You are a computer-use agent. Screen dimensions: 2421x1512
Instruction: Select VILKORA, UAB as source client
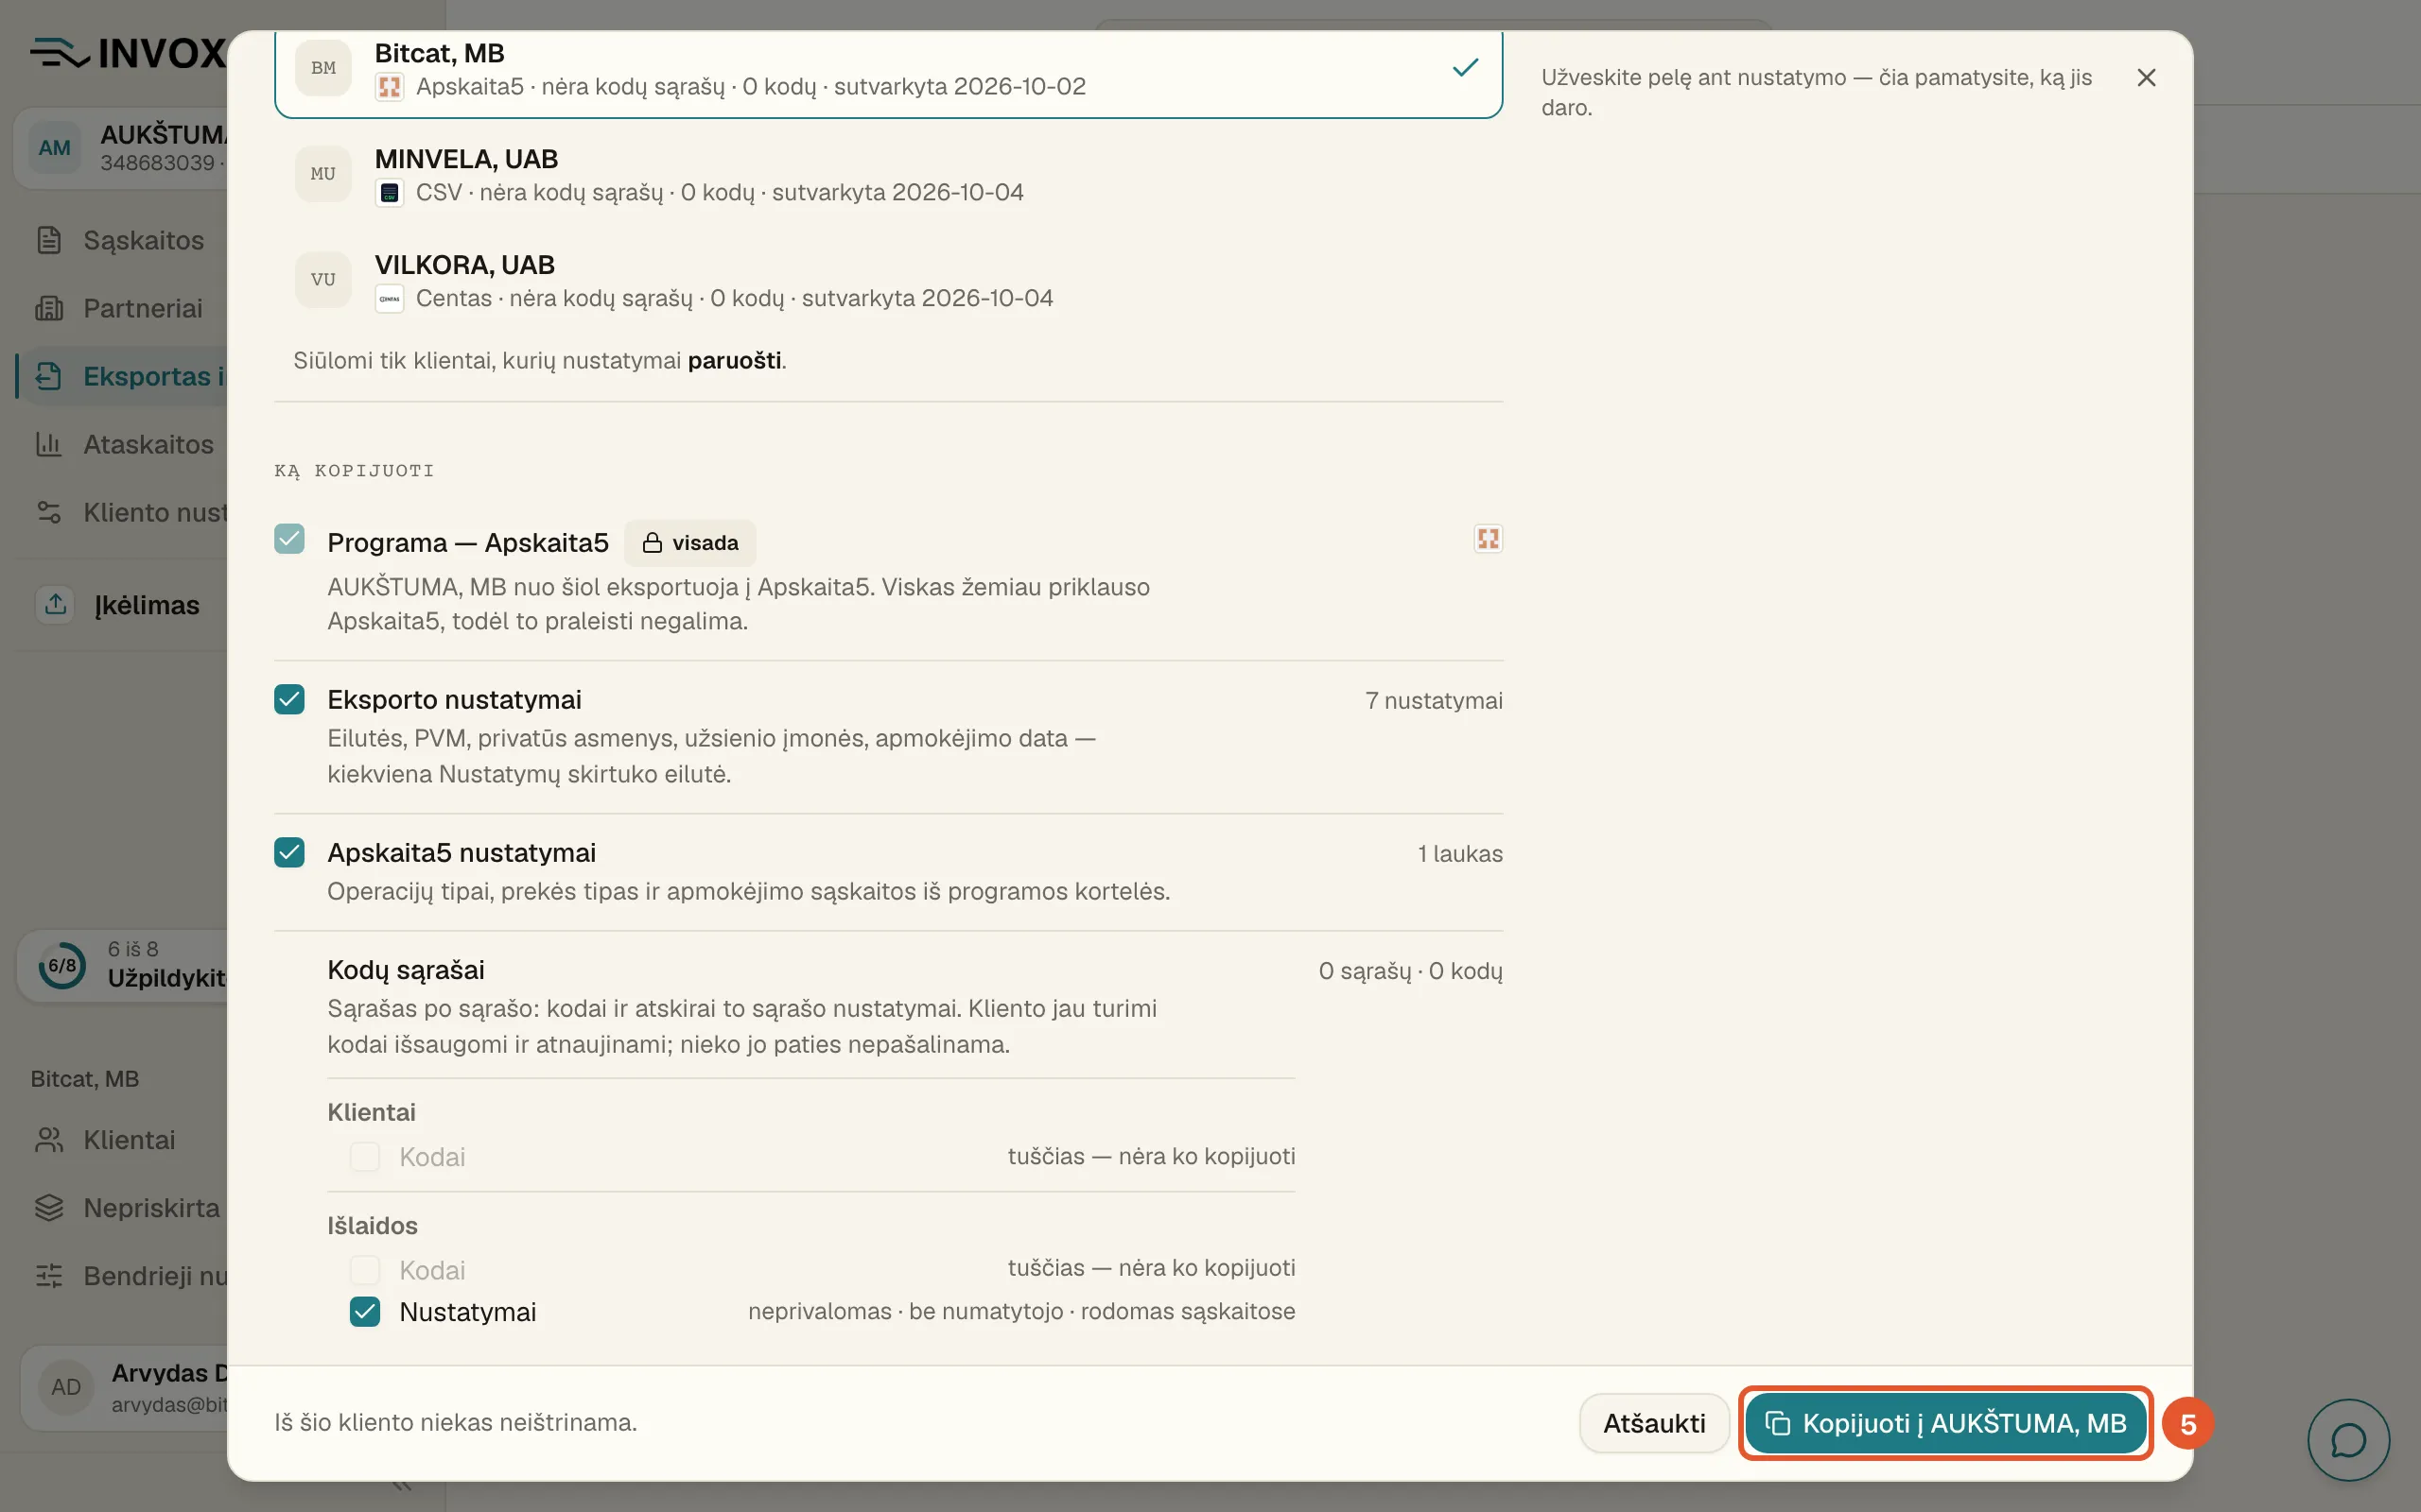pyautogui.click(x=888, y=280)
